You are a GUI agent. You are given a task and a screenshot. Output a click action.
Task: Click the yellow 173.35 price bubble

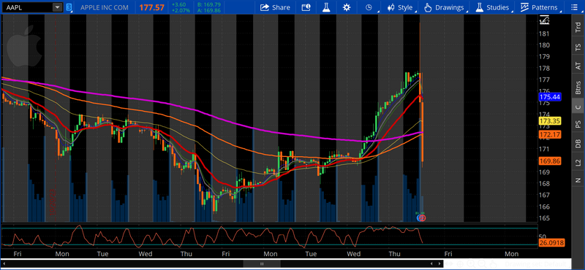(x=551, y=120)
